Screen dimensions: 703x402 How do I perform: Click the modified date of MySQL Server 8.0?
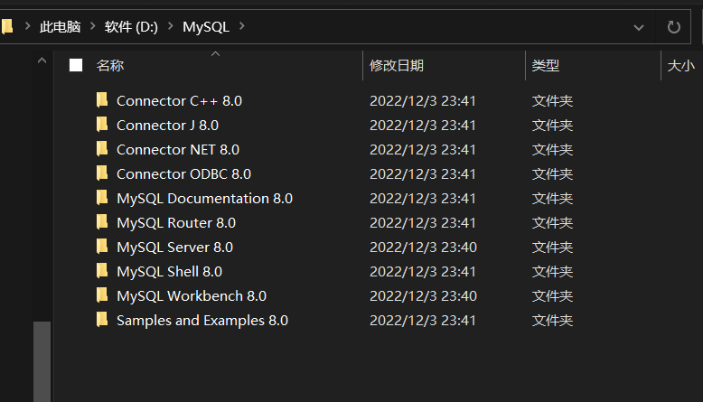(423, 248)
